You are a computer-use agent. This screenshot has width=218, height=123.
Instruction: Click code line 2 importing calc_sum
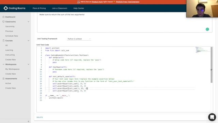click(57, 50)
